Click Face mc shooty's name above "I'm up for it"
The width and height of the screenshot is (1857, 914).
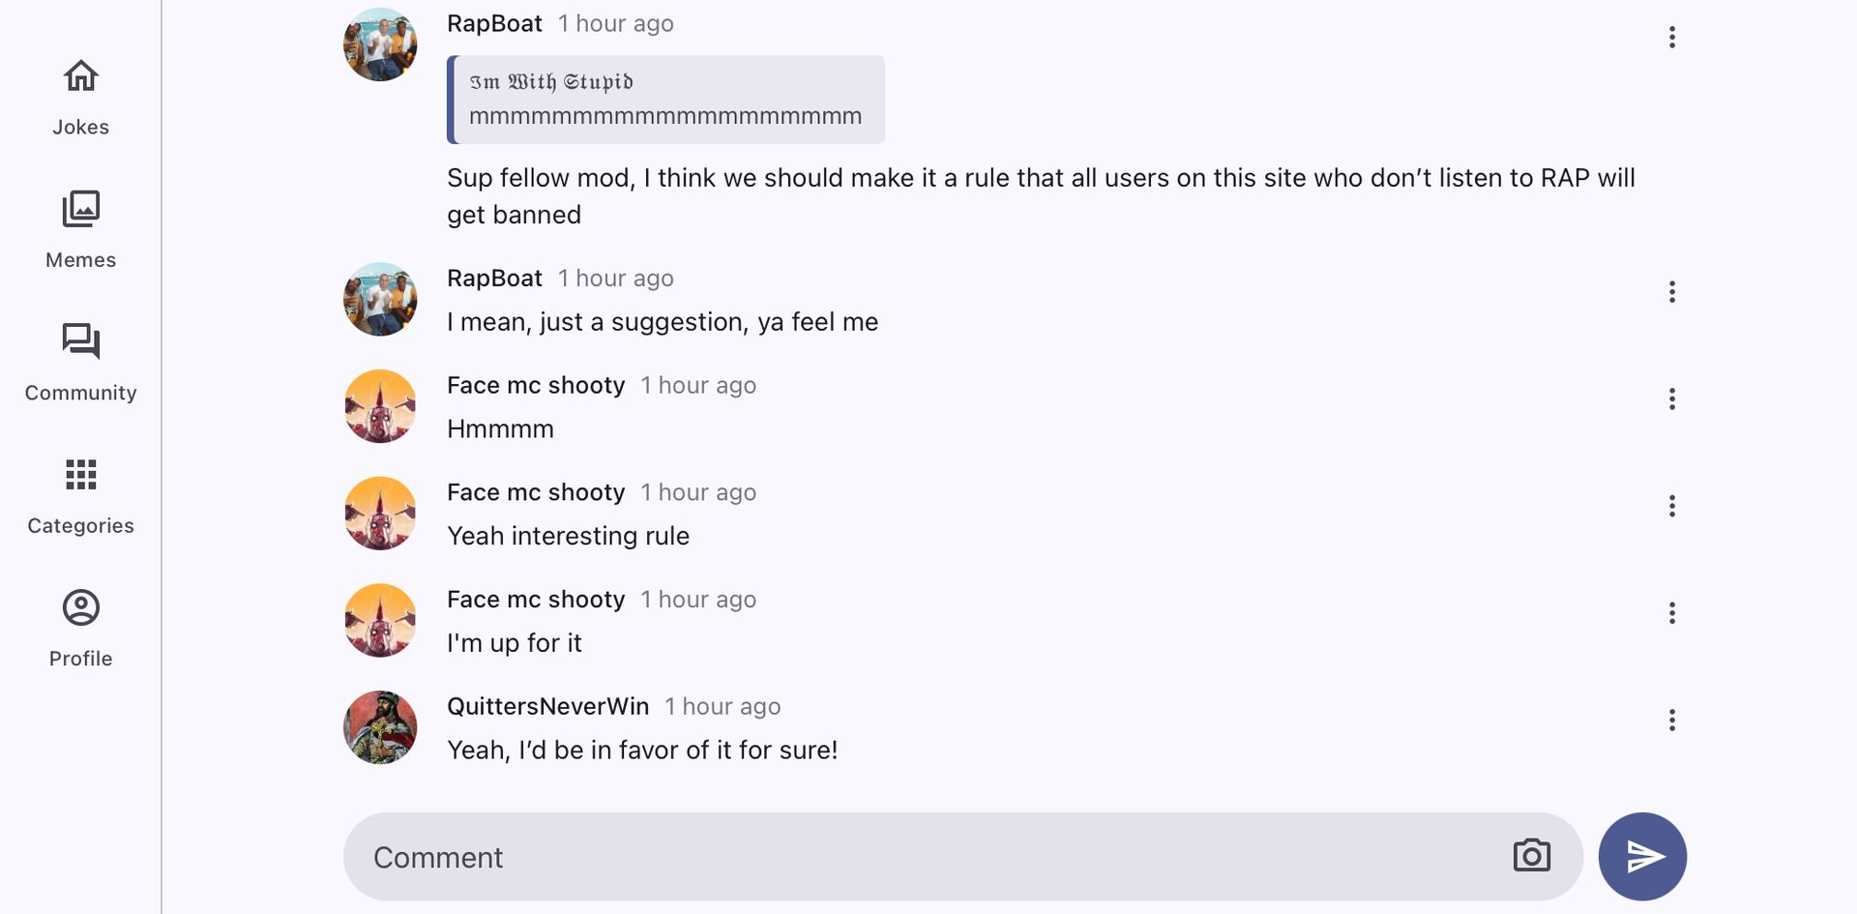(536, 600)
